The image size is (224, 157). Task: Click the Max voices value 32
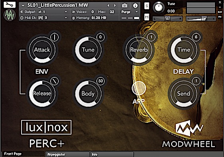112,12
